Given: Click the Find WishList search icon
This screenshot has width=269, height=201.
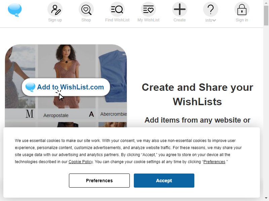Looking at the screenshot, I should (x=117, y=9).
